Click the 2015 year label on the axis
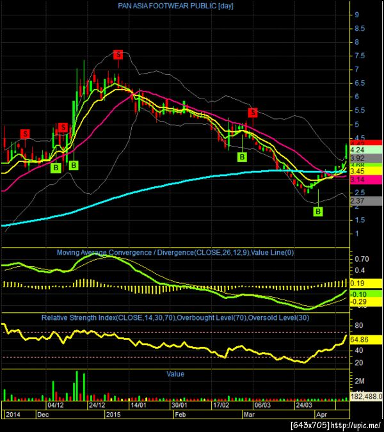 point(113,414)
